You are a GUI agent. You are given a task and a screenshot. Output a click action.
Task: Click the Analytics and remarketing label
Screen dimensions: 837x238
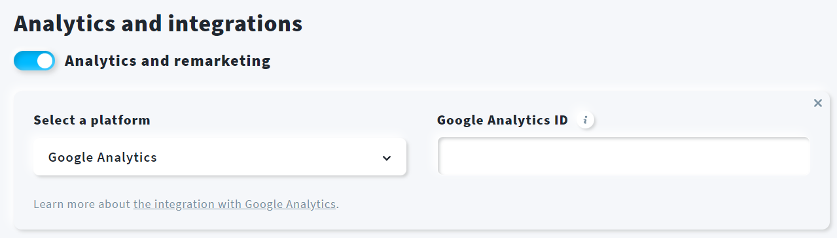point(168,61)
